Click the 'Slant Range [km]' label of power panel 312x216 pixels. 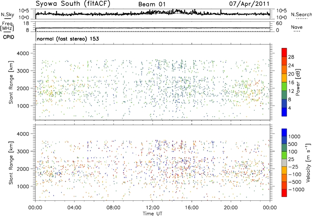[11, 82]
